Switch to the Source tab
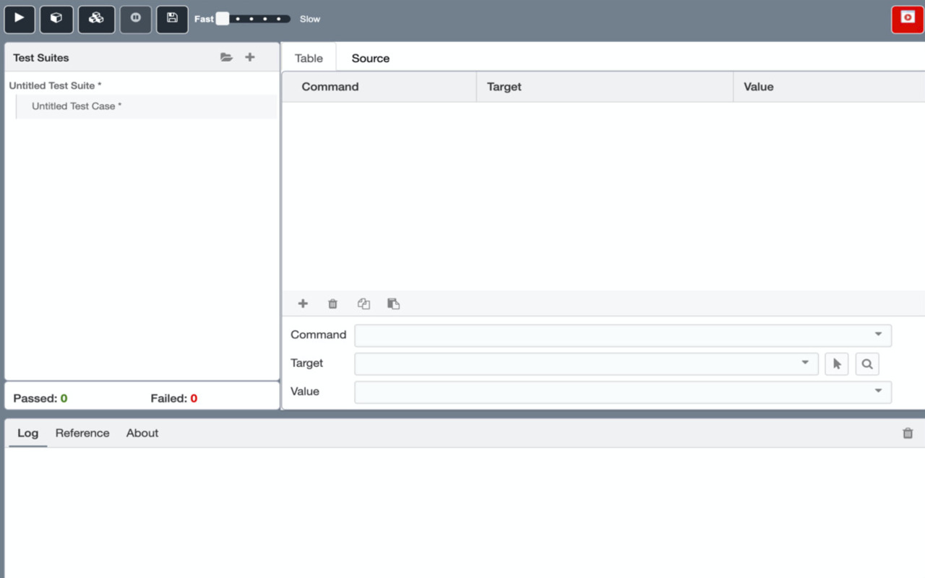The width and height of the screenshot is (925, 578). tap(370, 58)
